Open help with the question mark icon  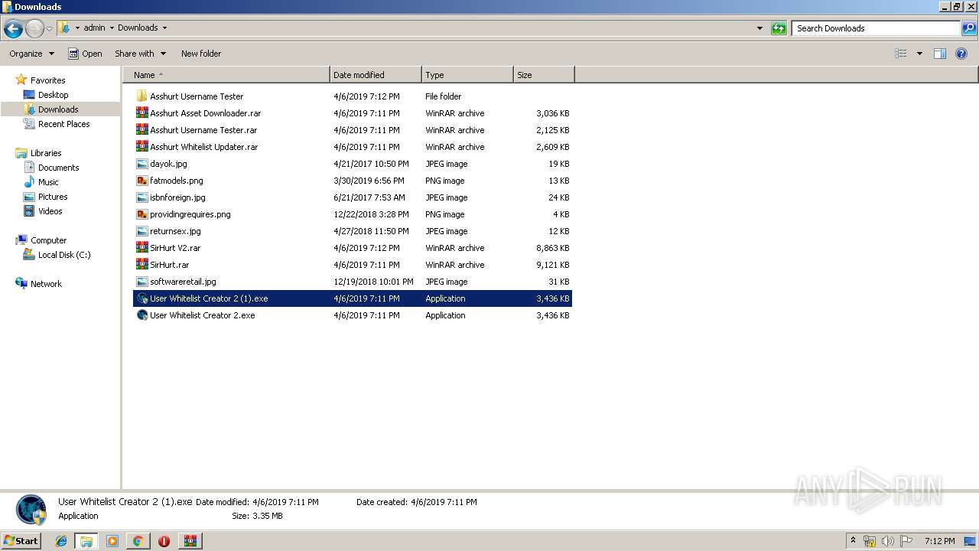click(x=961, y=54)
